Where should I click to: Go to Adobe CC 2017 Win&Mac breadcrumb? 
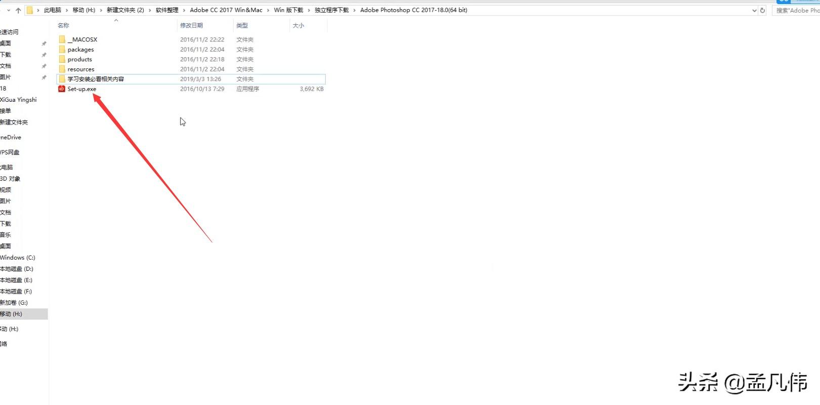[x=226, y=10]
